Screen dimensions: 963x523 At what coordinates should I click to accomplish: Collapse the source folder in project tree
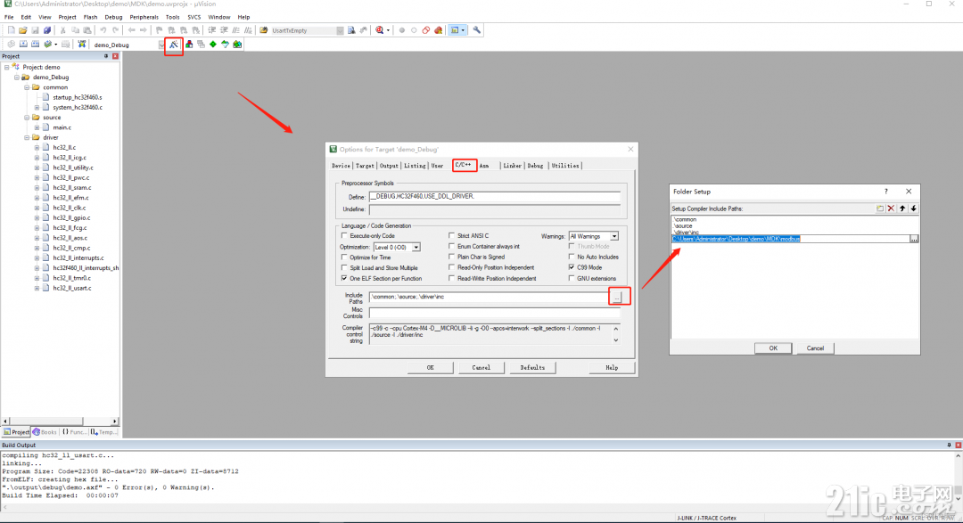point(27,118)
